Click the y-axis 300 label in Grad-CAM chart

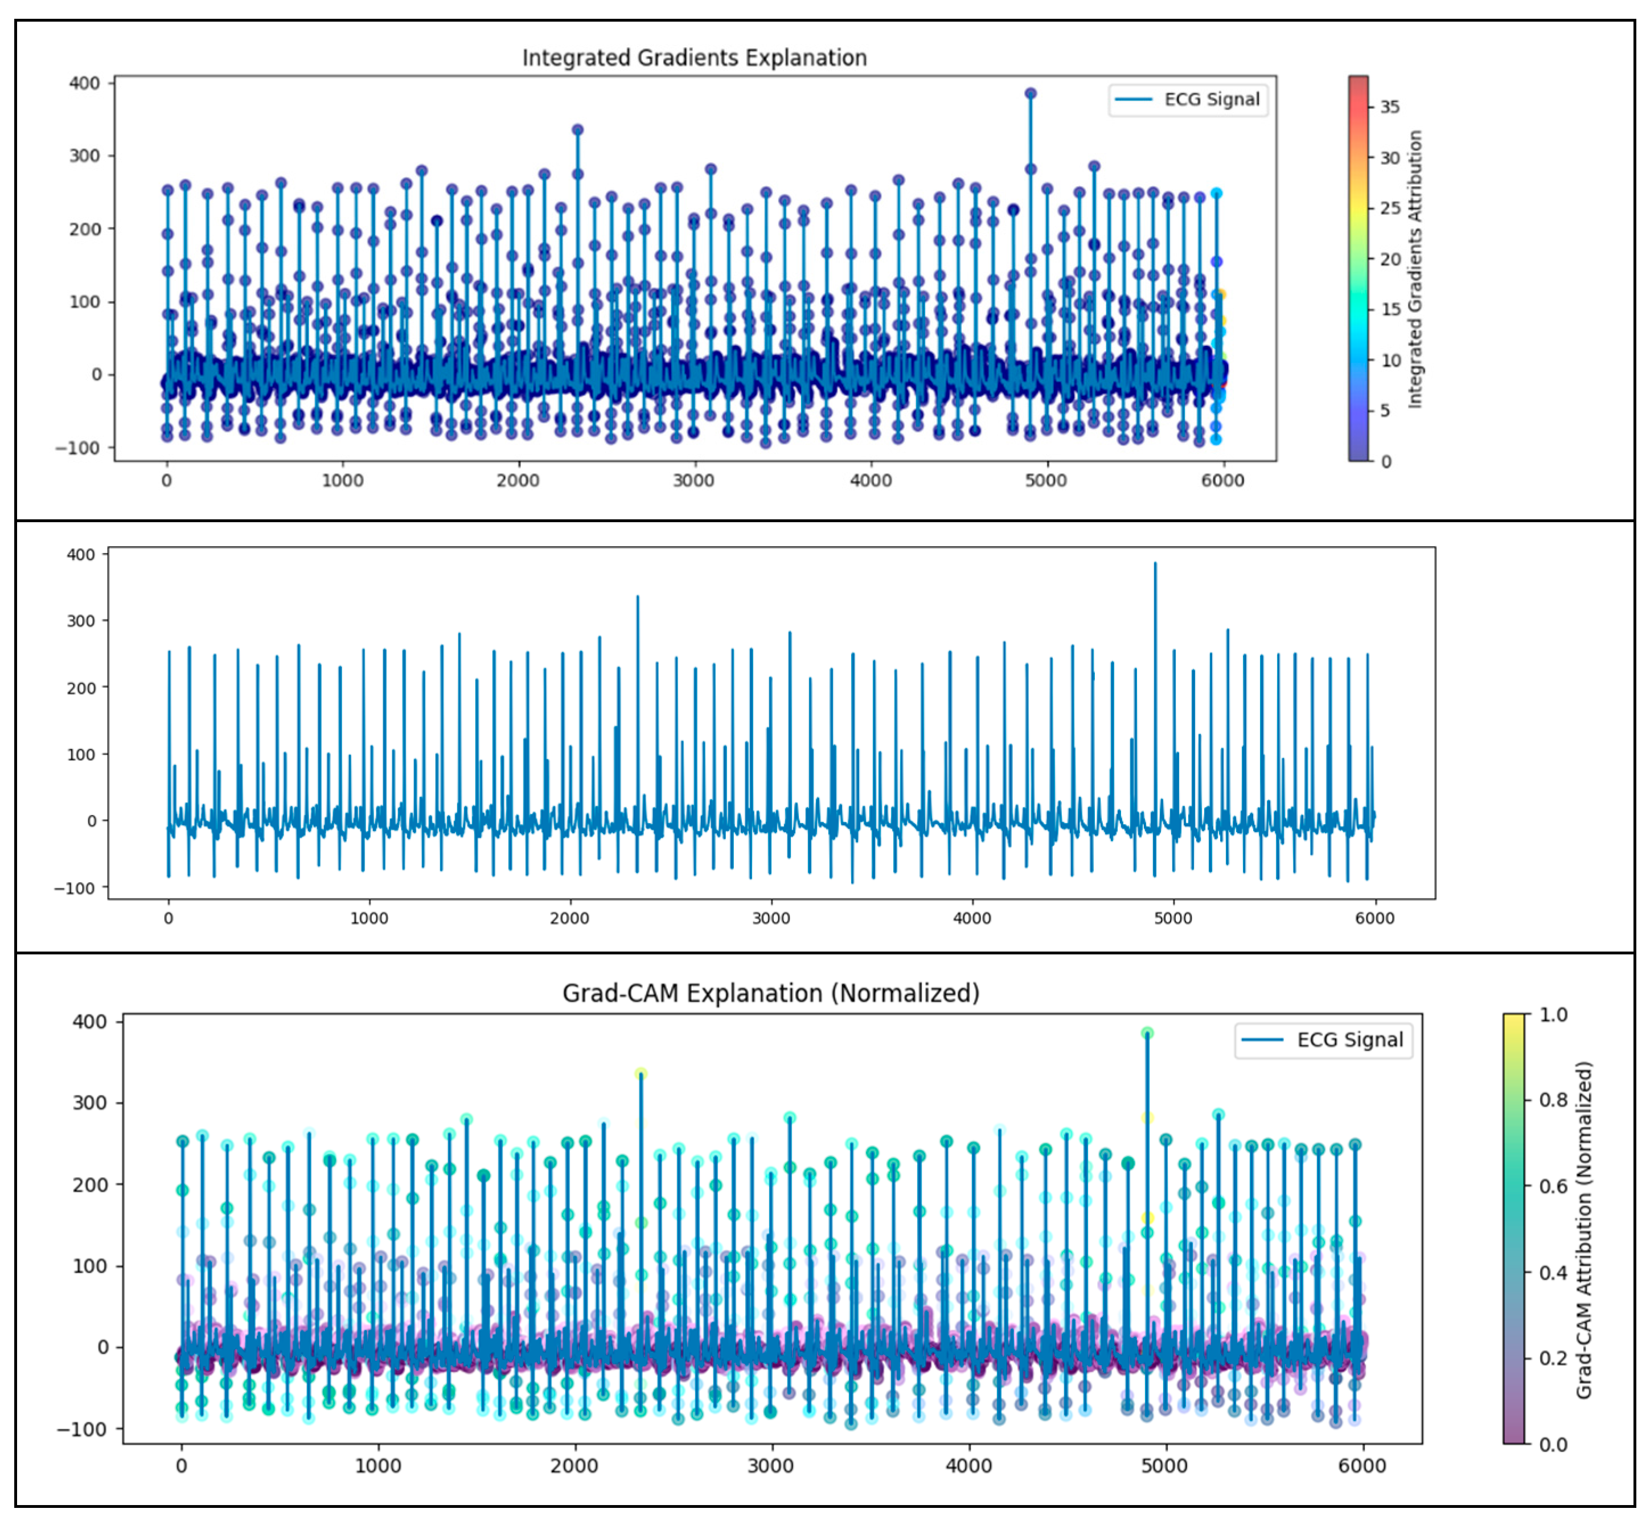(90, 1102)
